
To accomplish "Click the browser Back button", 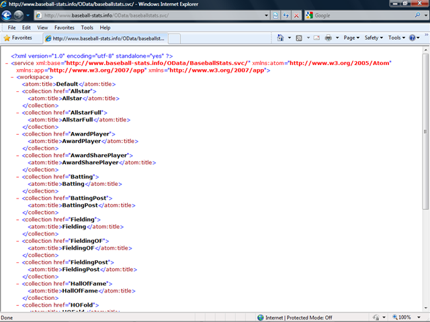I will pos(8,15).
